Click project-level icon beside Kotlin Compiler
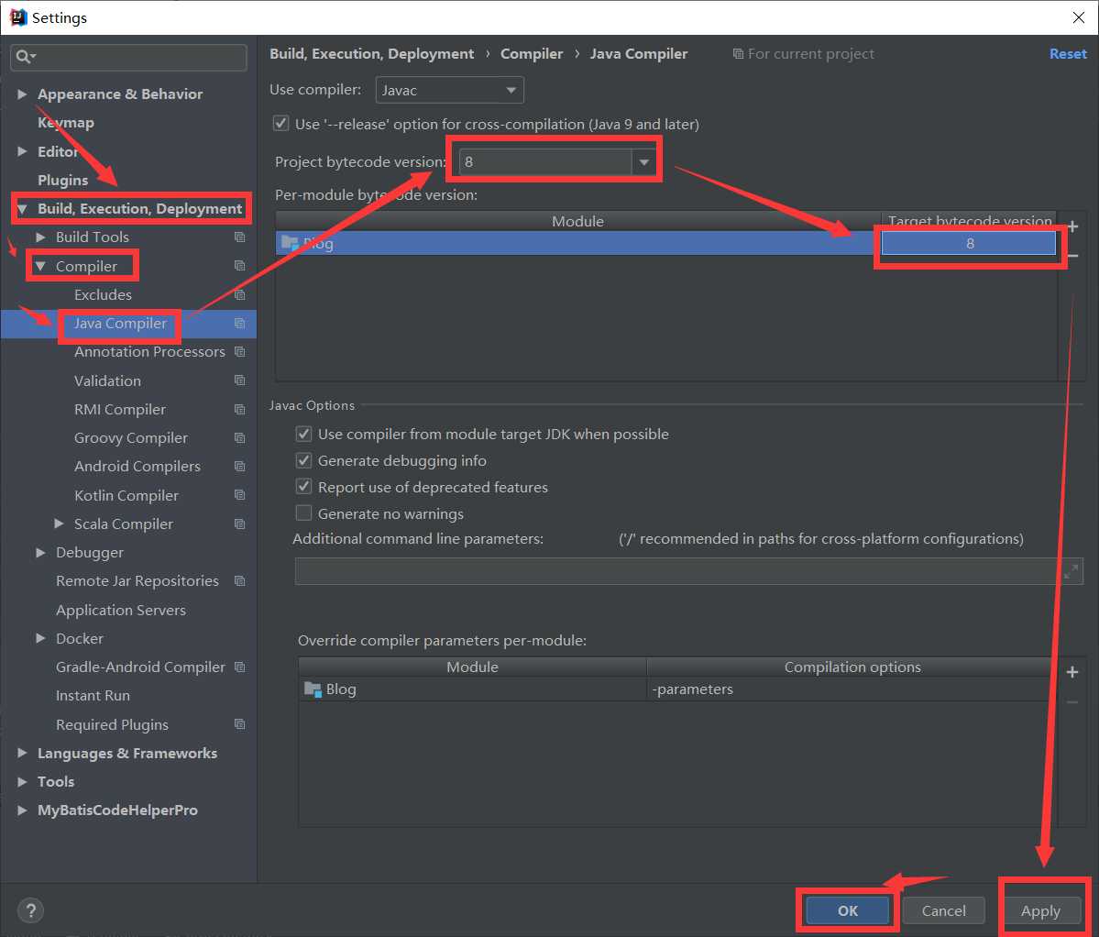The image size is (1099, 937). coord(240,495)
